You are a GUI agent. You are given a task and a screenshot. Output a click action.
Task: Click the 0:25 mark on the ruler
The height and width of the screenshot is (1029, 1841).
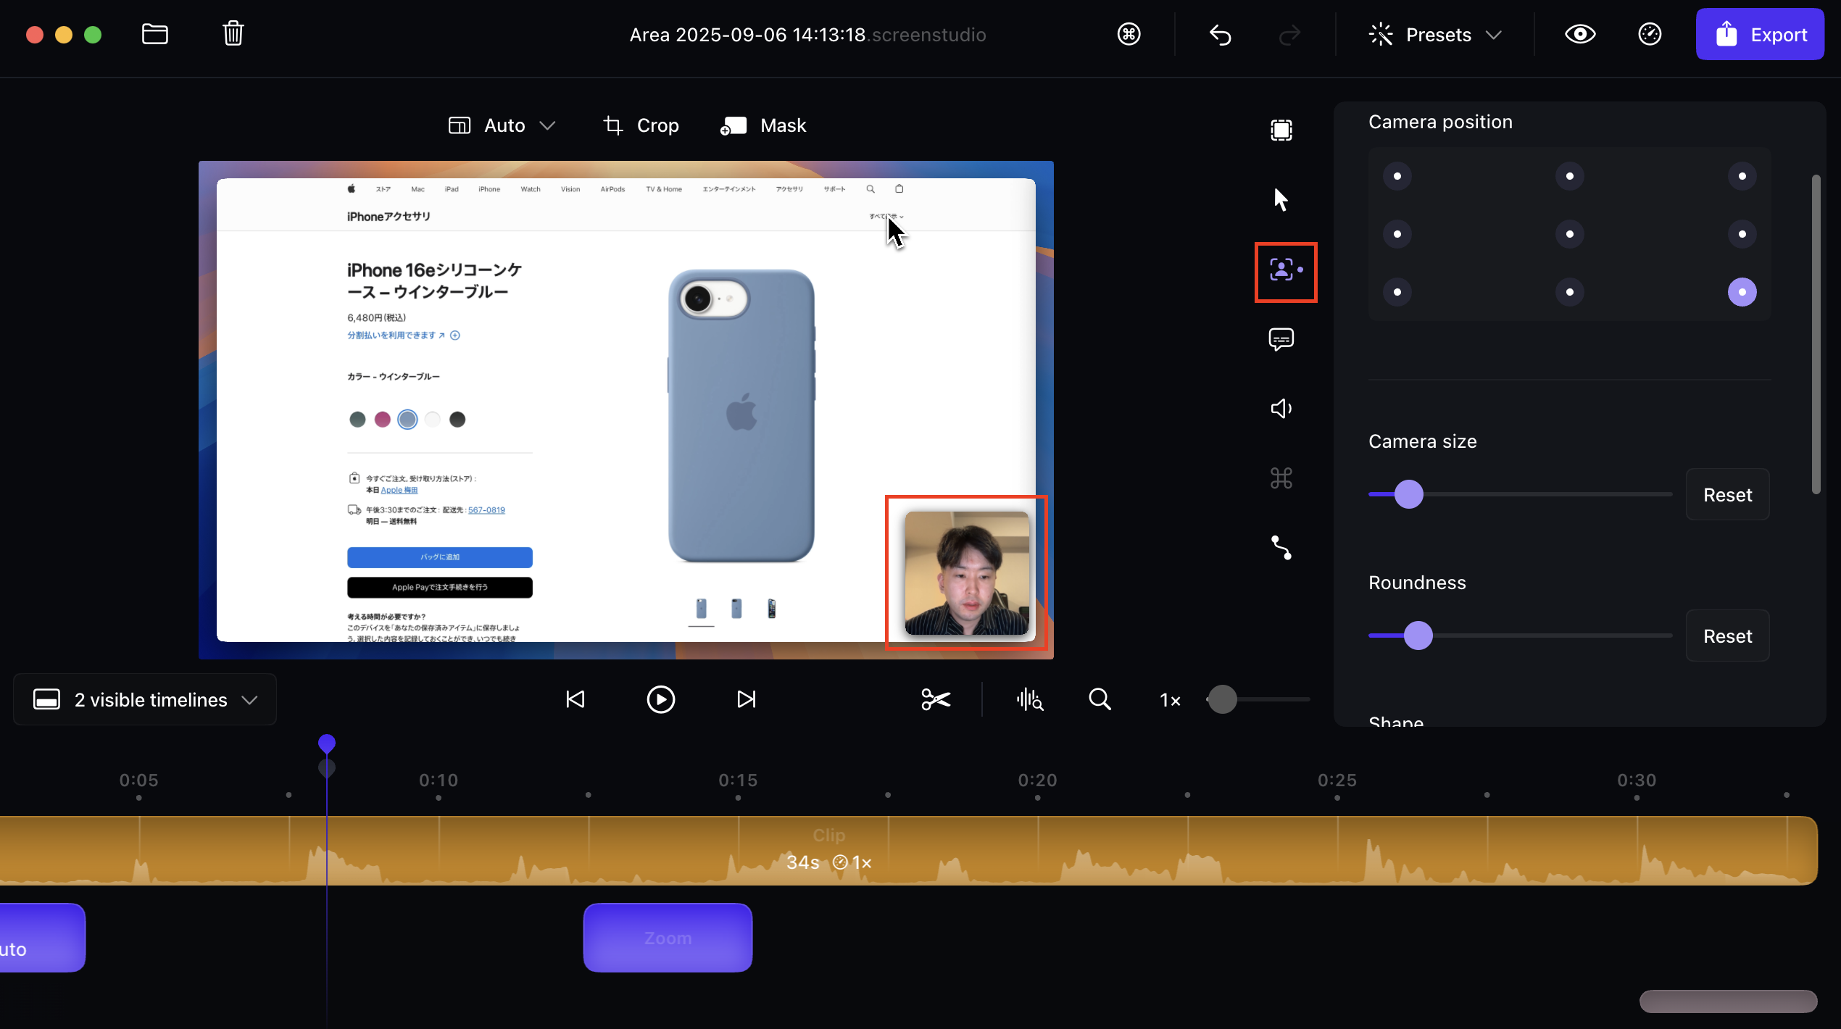[1337, 780]
